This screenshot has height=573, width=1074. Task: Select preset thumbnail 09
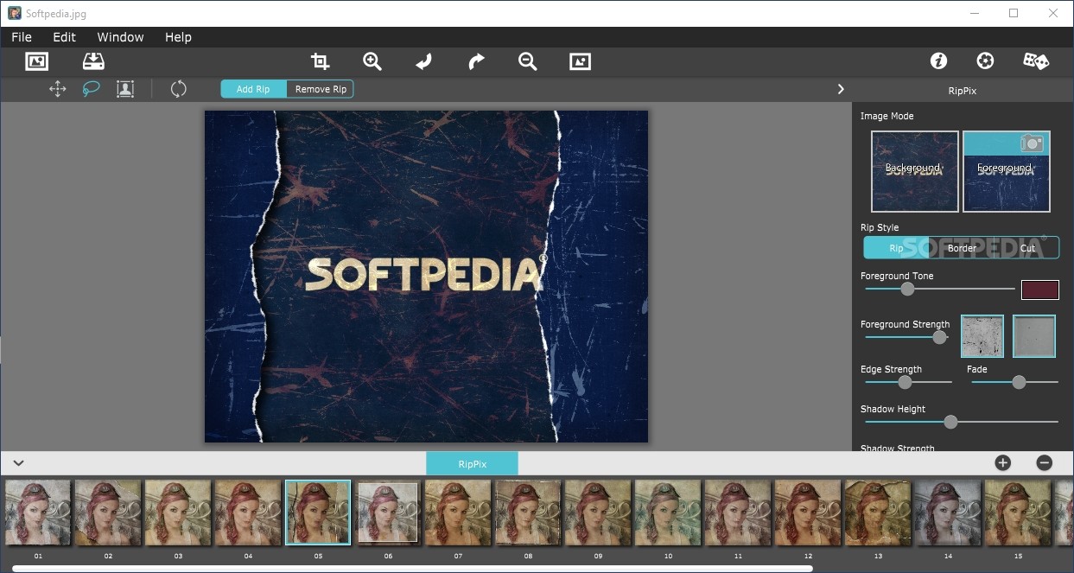[598, 513]
